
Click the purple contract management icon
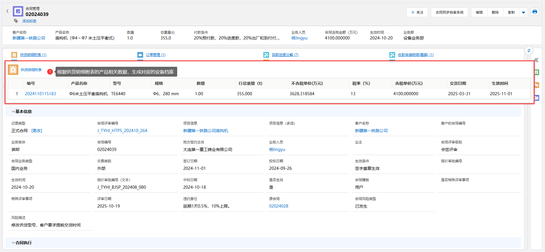tap(18, 11)
